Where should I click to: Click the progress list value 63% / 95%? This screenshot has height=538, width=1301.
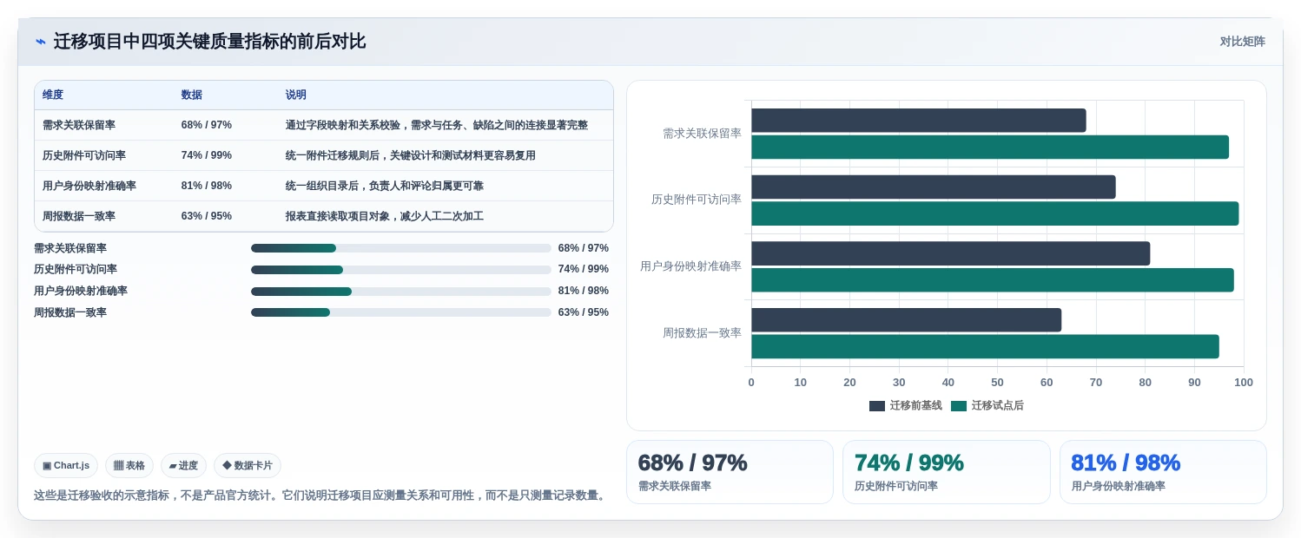pos(584,312)
